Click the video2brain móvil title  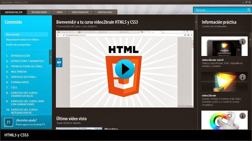213,60
